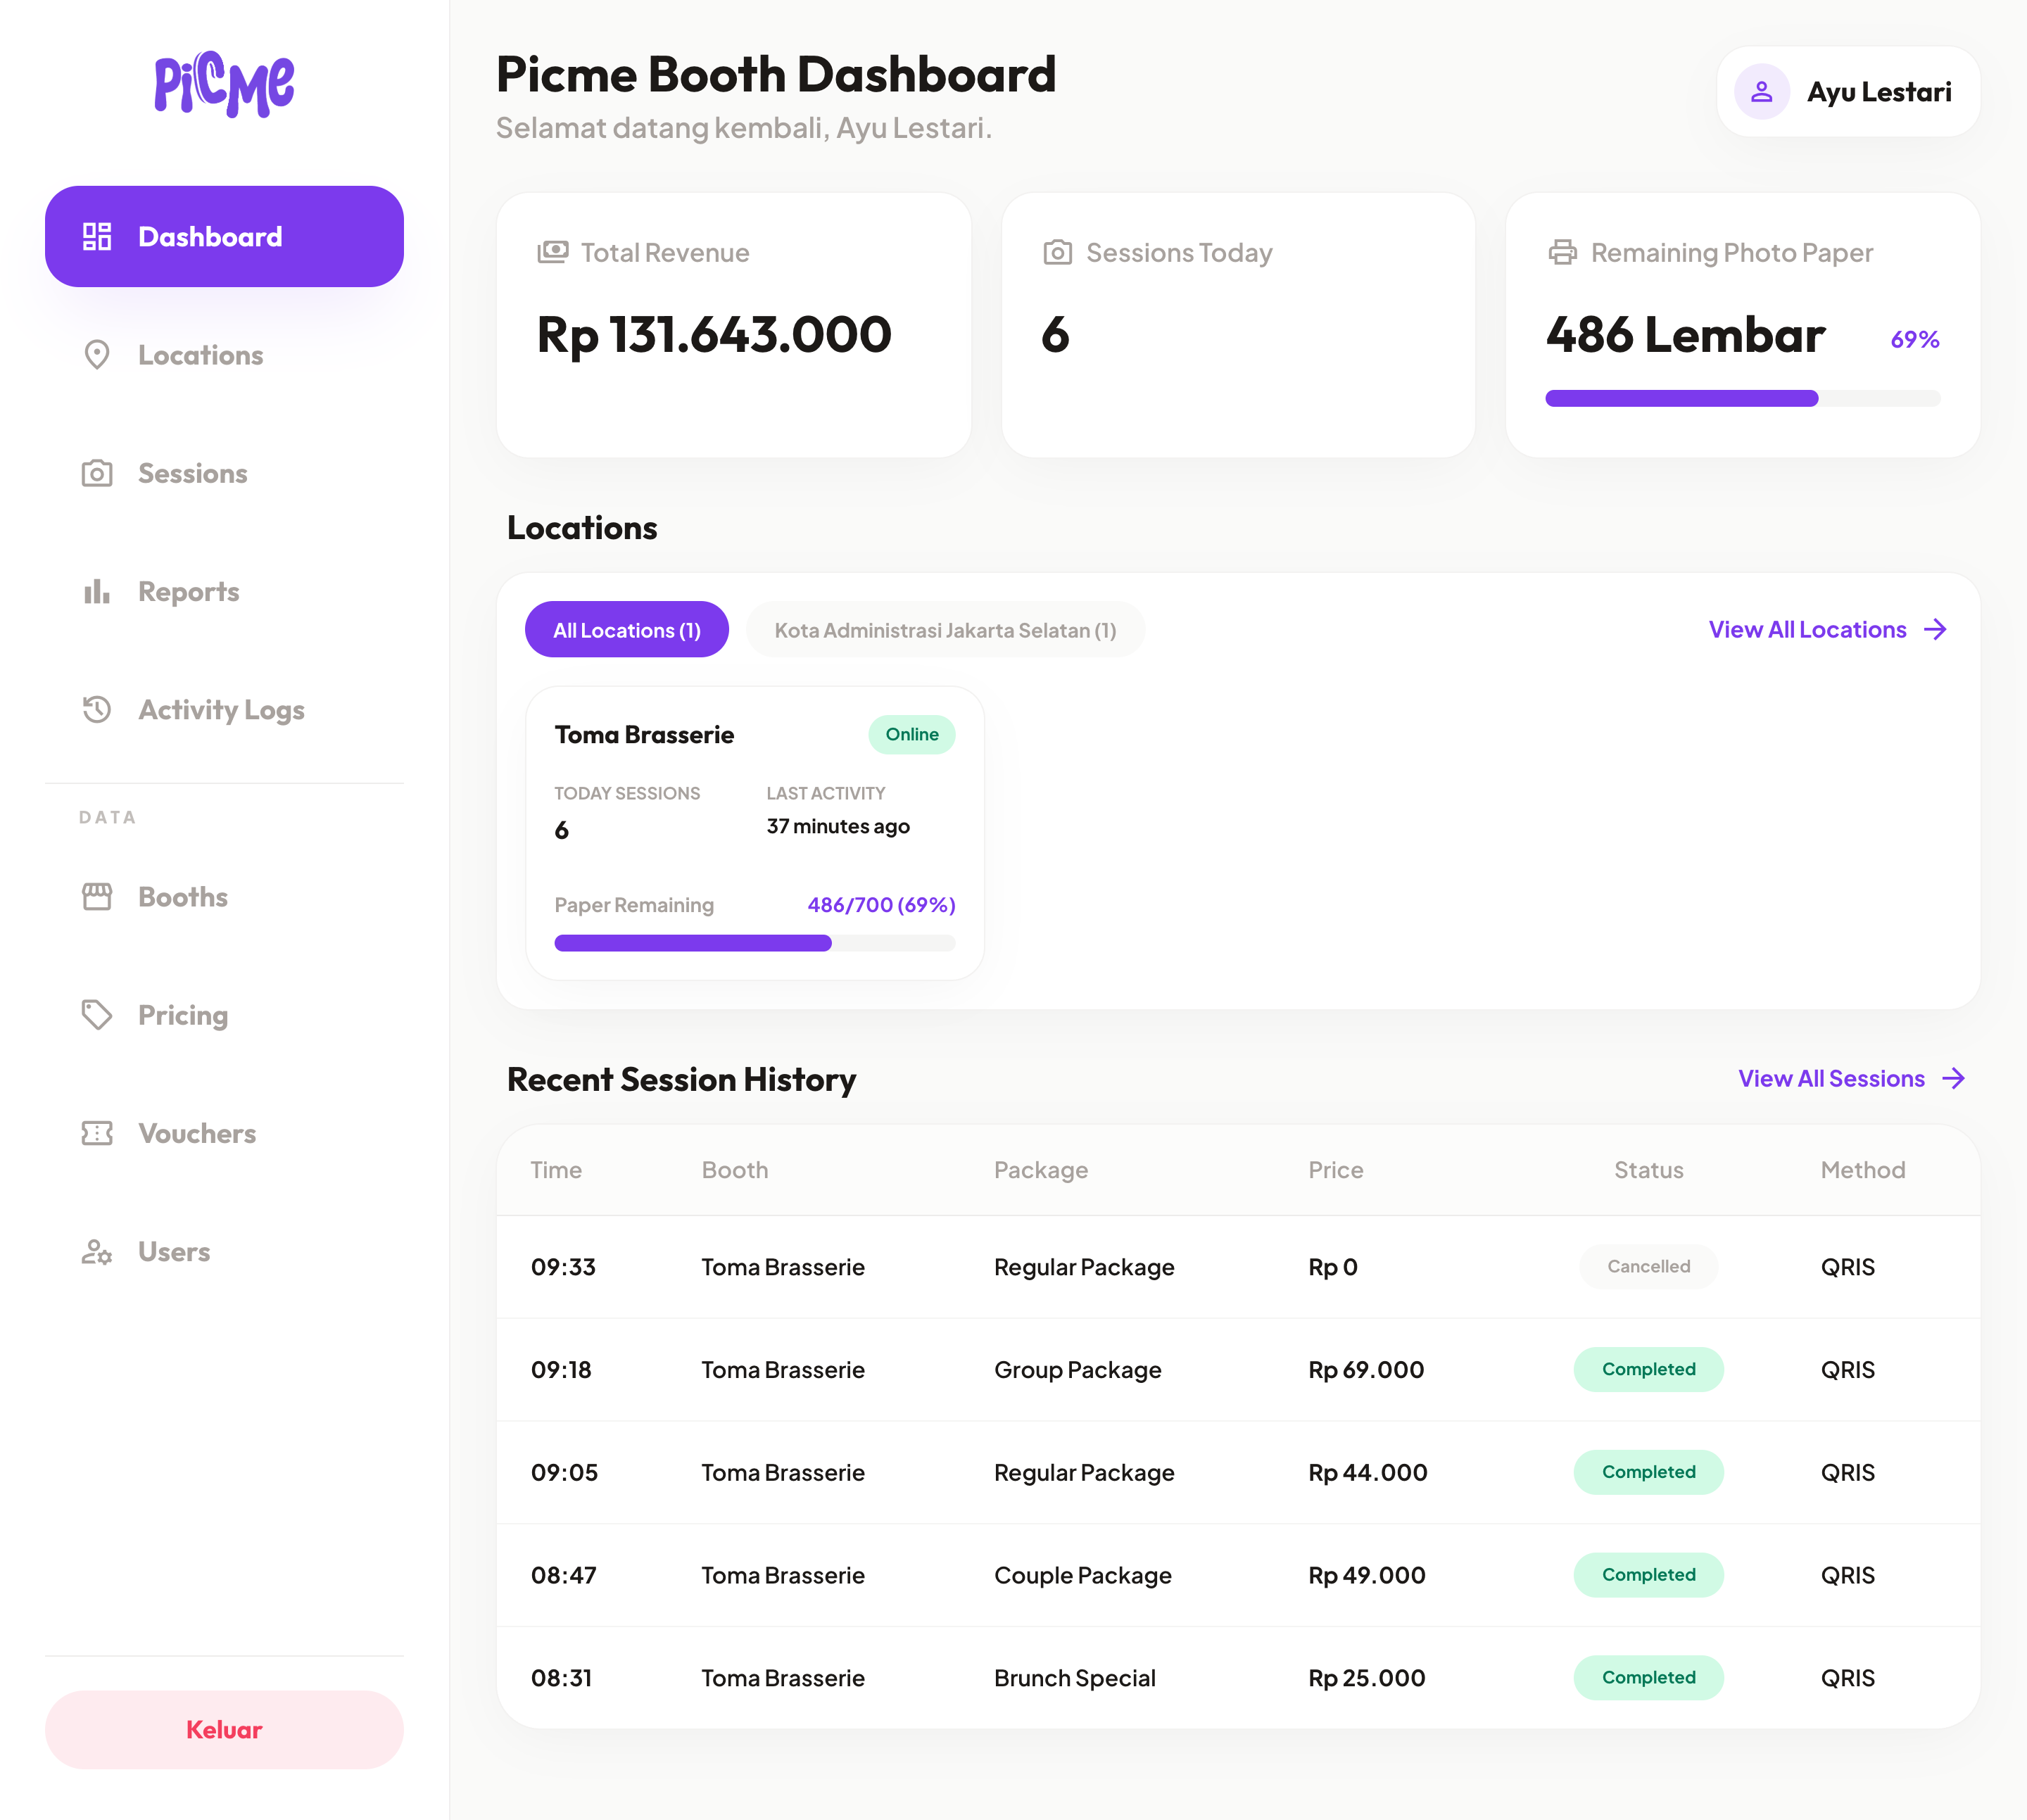The height and width of the screenshot is (1820, 2027).
Task: Click the Vouchers ticket icon
Action: pyautogui.click(x=97, y=1133)
